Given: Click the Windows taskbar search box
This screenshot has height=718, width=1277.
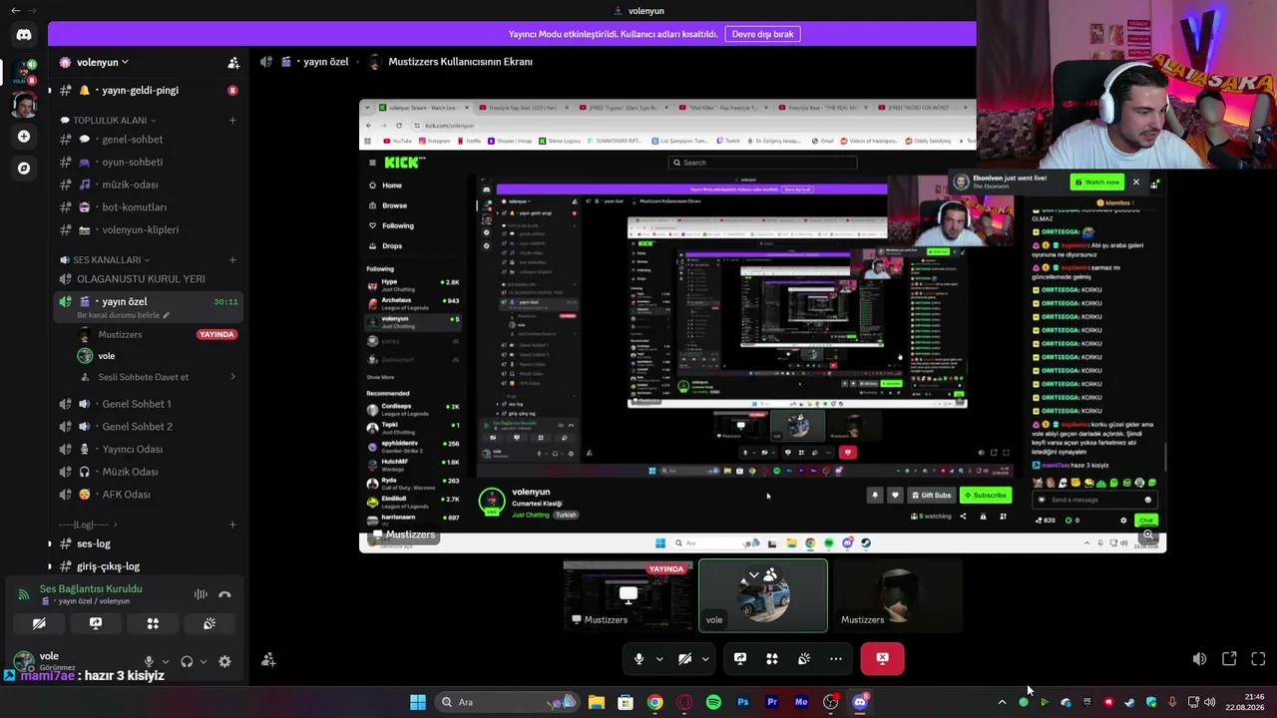Looking at the screenshot, I should click(507, 702).
